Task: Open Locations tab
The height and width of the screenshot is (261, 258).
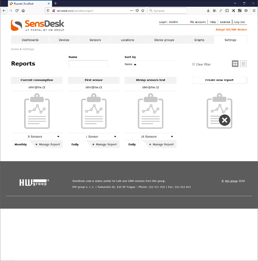Action: tap(127, 40)
